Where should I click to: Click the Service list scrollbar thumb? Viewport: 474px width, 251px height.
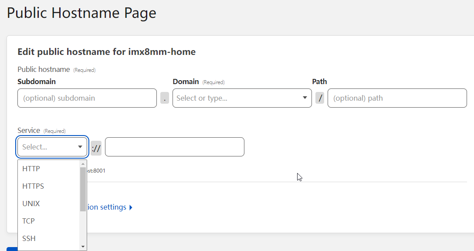(83, 188)
